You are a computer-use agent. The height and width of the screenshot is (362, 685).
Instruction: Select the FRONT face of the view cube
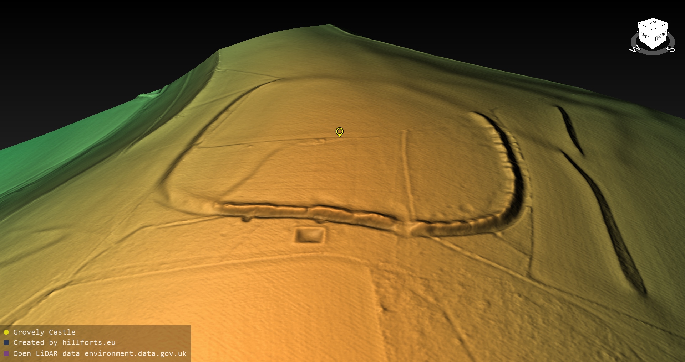(660, 36)
